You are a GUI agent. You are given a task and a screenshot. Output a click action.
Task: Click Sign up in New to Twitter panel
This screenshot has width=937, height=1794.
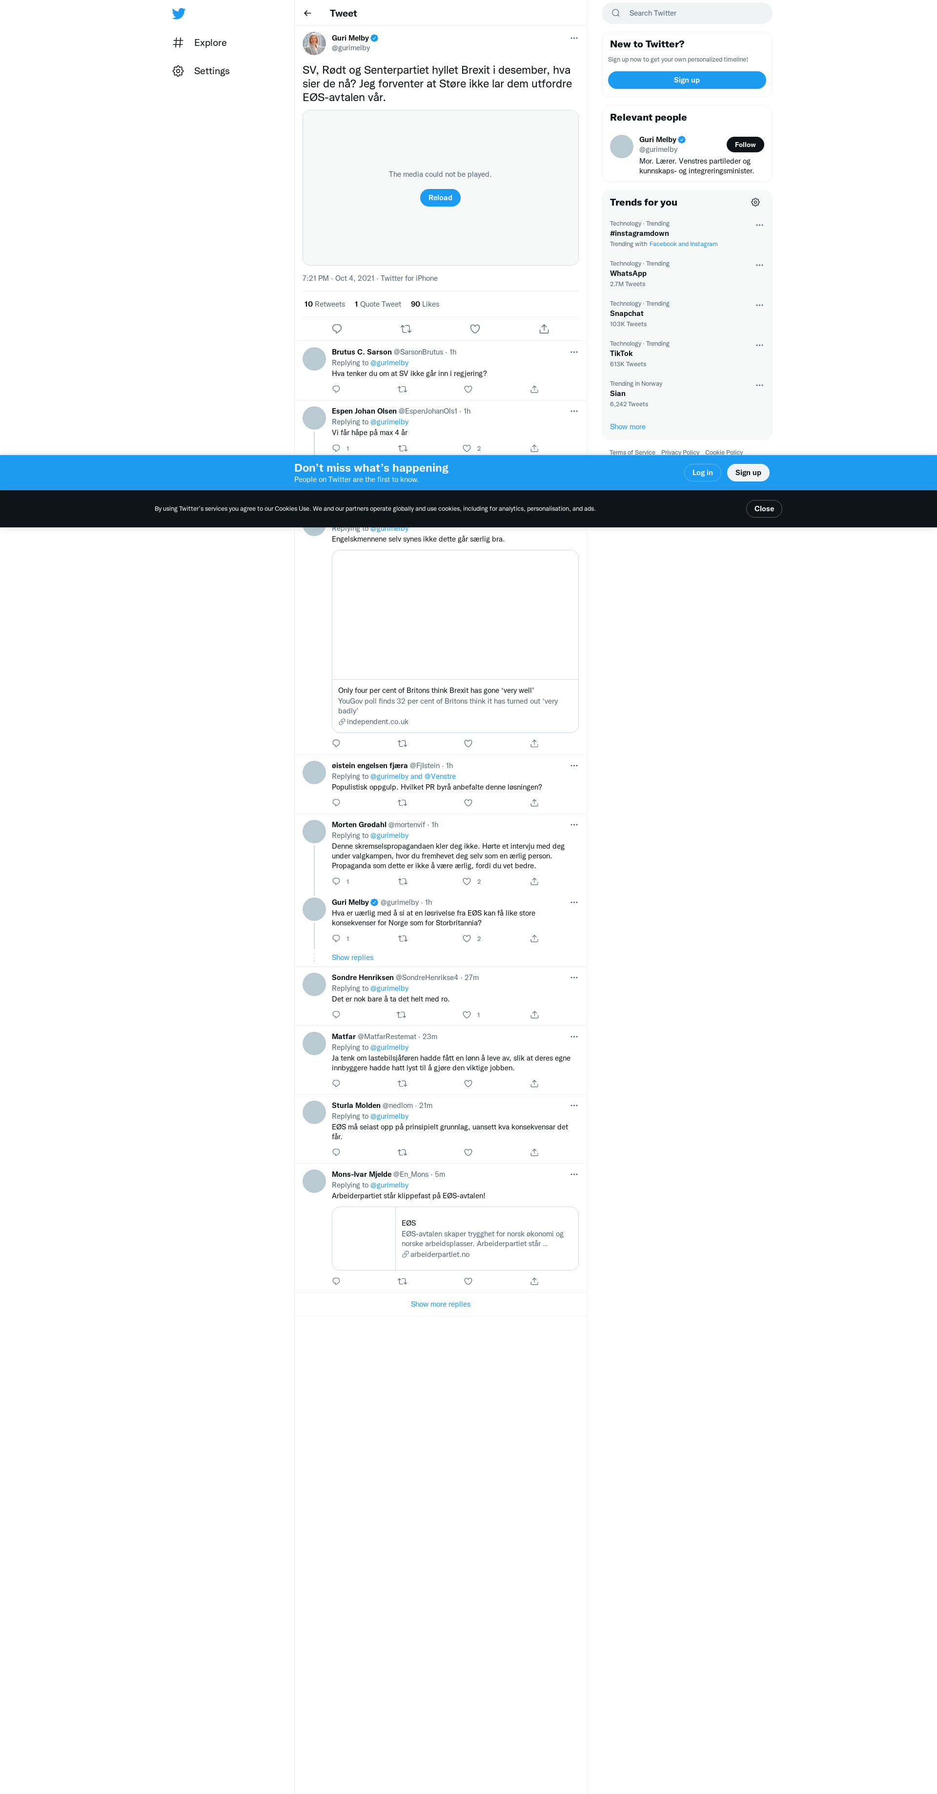[686, 80]
